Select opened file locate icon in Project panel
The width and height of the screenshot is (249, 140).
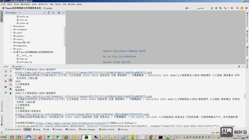pyautogui.click(x=44, y=13)
